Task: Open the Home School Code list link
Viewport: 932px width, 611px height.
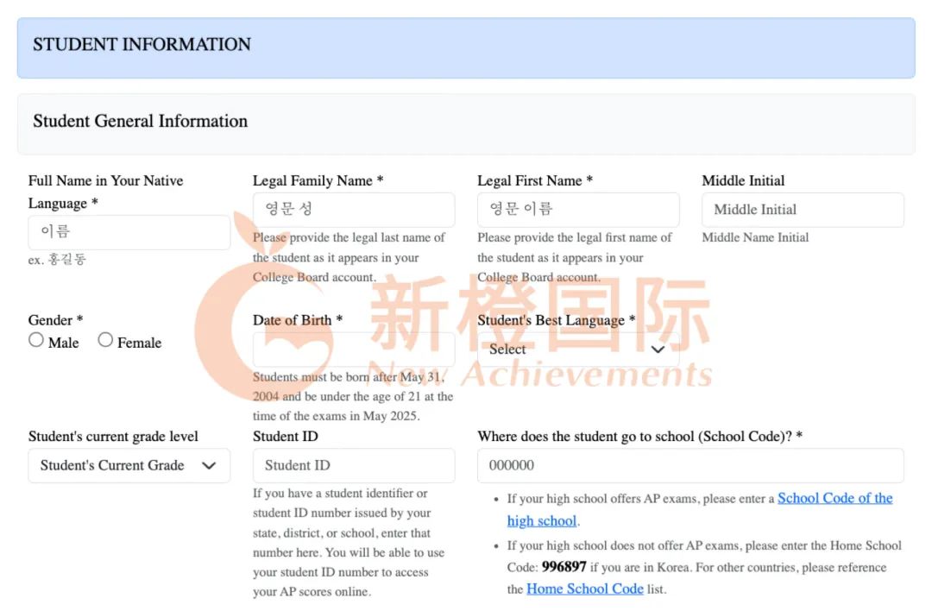Action: 585,589
